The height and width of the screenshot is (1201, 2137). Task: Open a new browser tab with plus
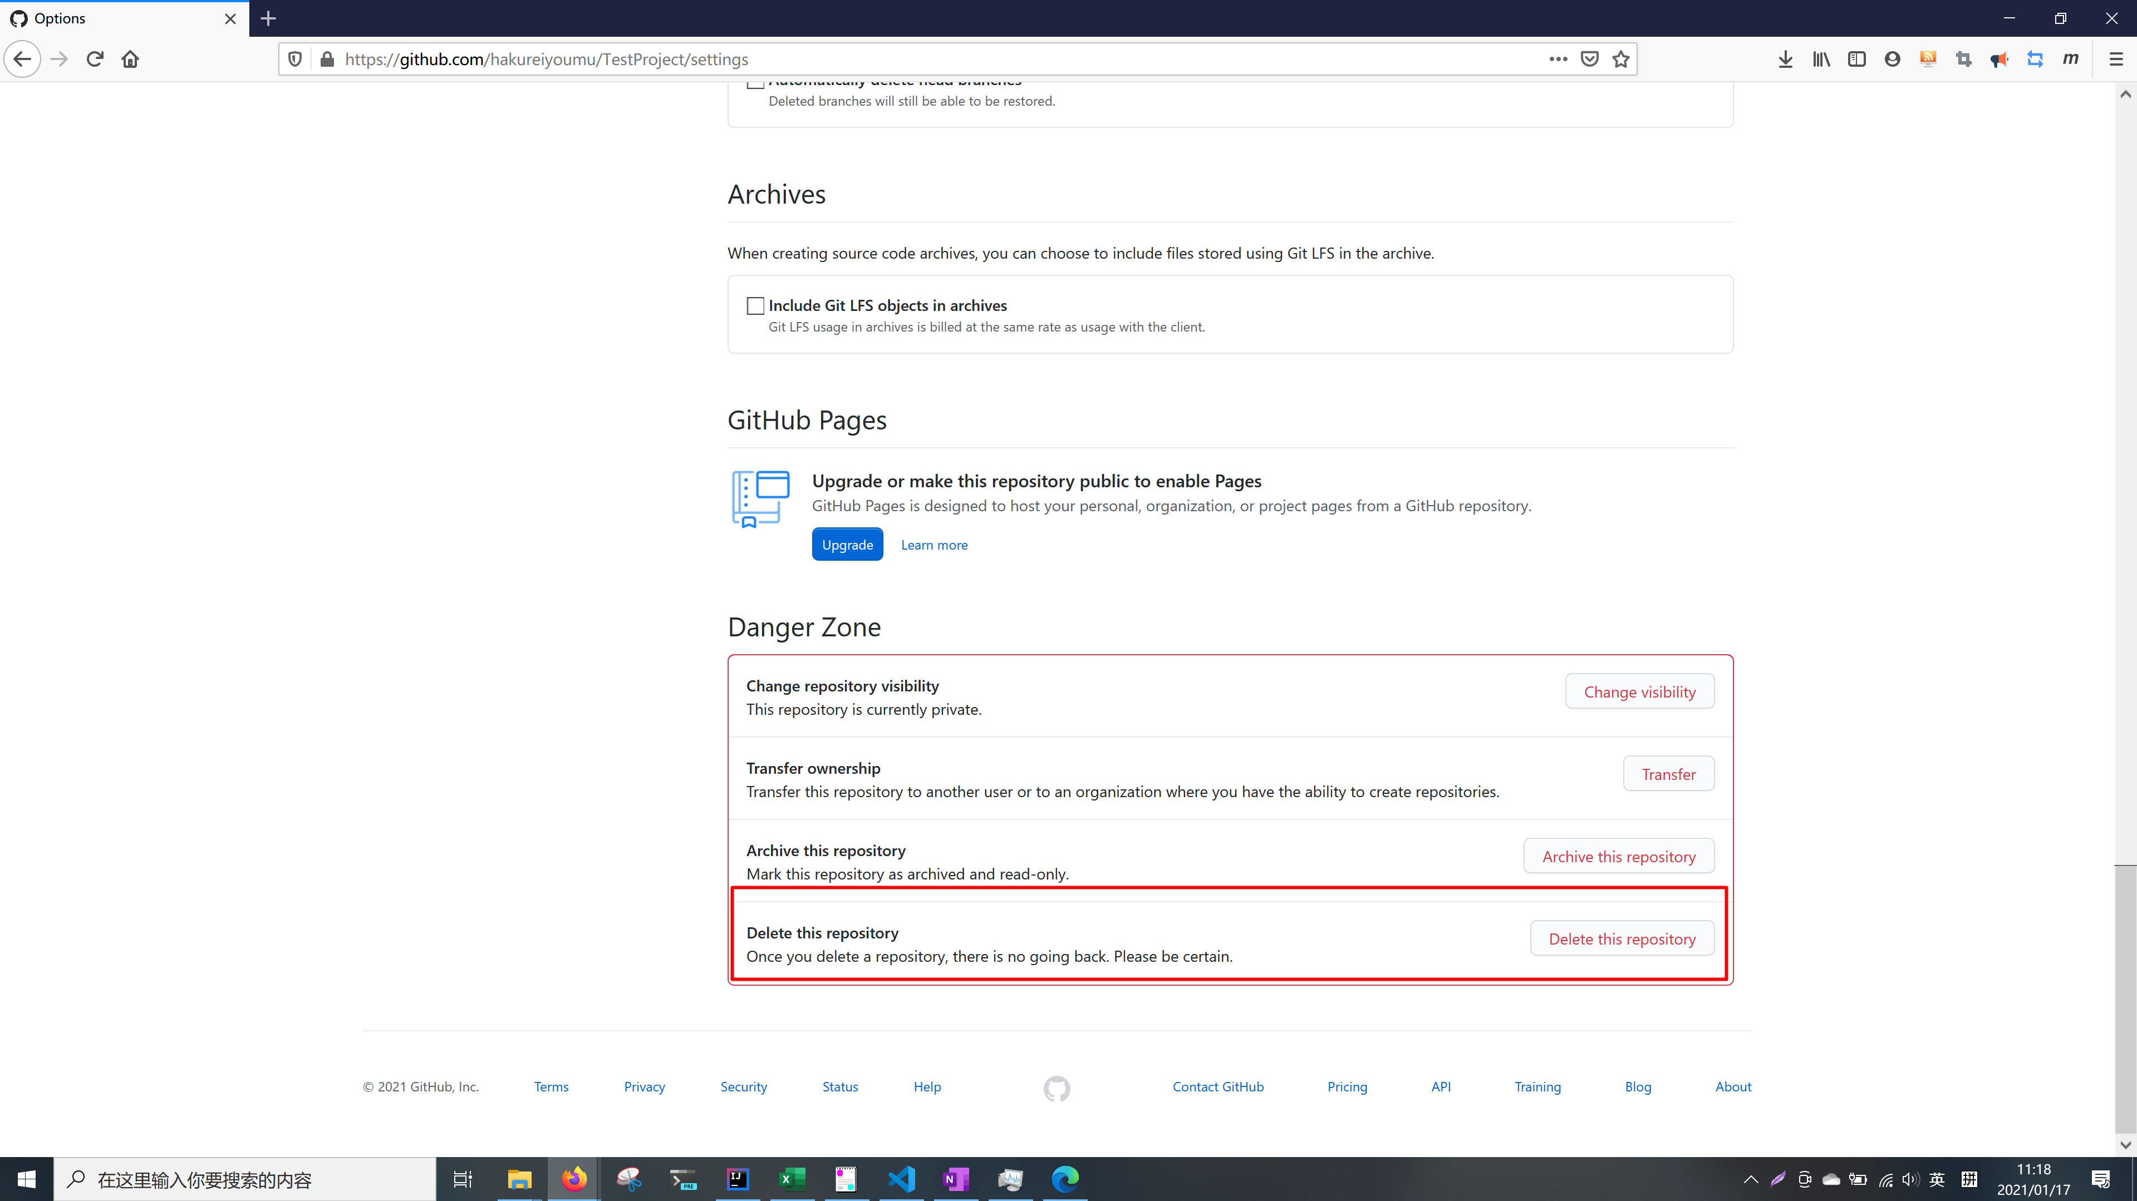(x=268, y=18)
